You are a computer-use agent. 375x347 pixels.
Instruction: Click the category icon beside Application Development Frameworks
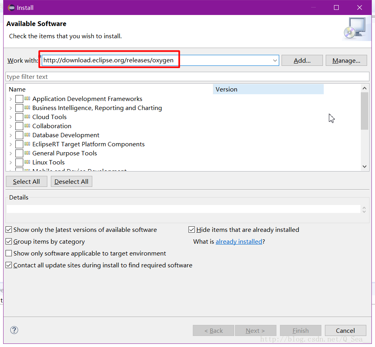pos(27,99)
